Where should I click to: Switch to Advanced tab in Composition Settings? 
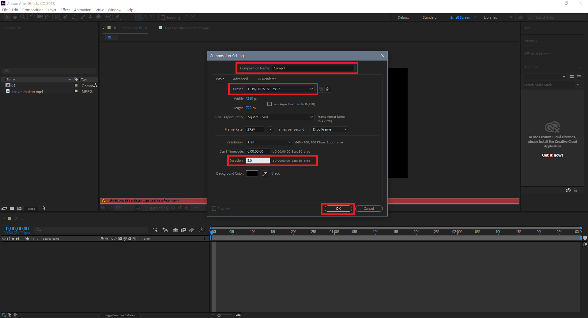coord(240,79)
